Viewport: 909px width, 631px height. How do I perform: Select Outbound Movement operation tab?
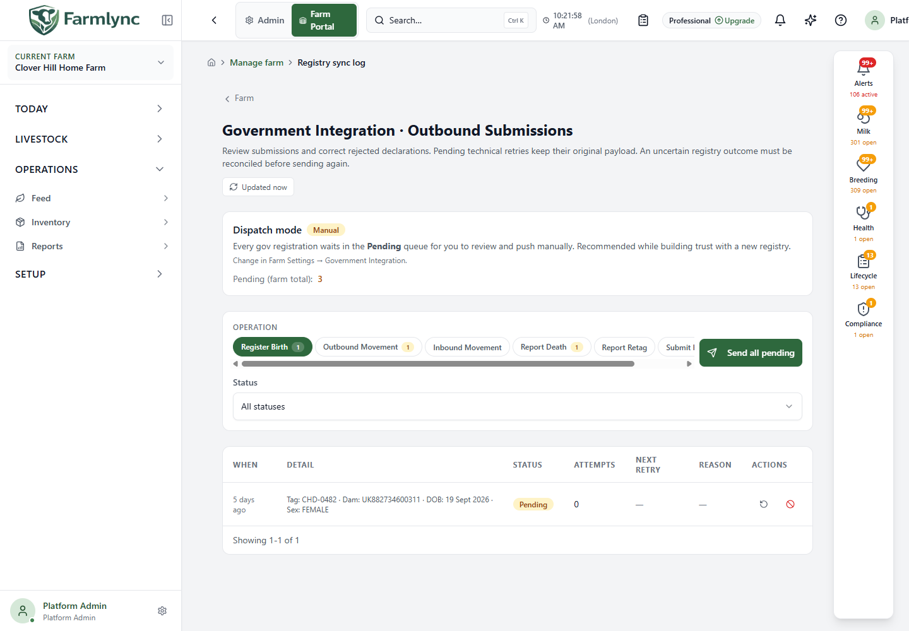tap(368, 347)
